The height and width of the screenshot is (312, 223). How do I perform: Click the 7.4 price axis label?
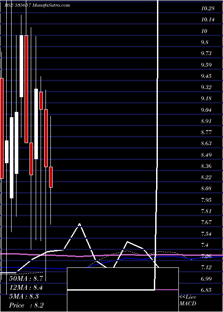click(x=205, y=245)
